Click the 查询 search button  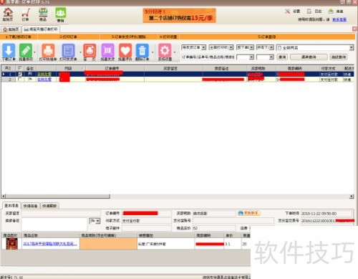pyautogui.click(x=282, y=57)
